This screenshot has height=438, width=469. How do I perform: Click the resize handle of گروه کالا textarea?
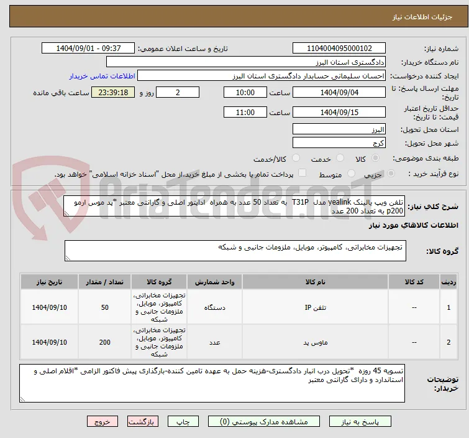coord(68,258)
